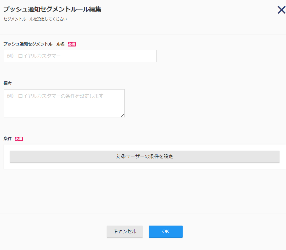Click the プッシュ通知セグメントルール名 label
Screen dimensions: 286x250
34,44
